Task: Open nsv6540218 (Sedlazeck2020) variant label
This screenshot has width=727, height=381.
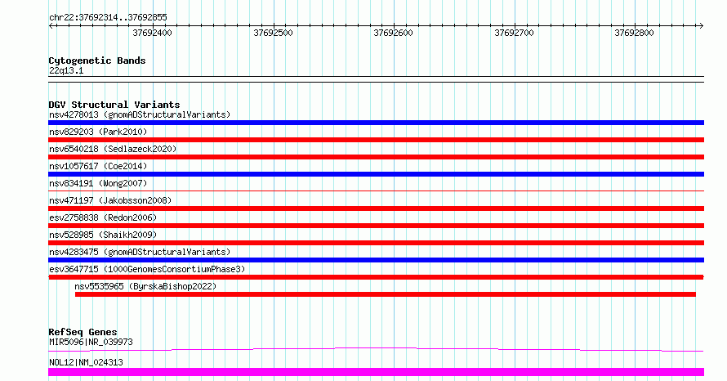Action: pyautogui.click(x=113, y=149)
